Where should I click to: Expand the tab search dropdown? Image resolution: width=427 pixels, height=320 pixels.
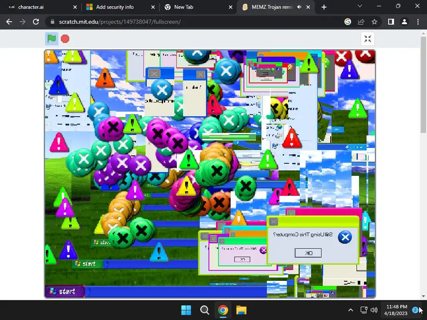pos(360,6)
